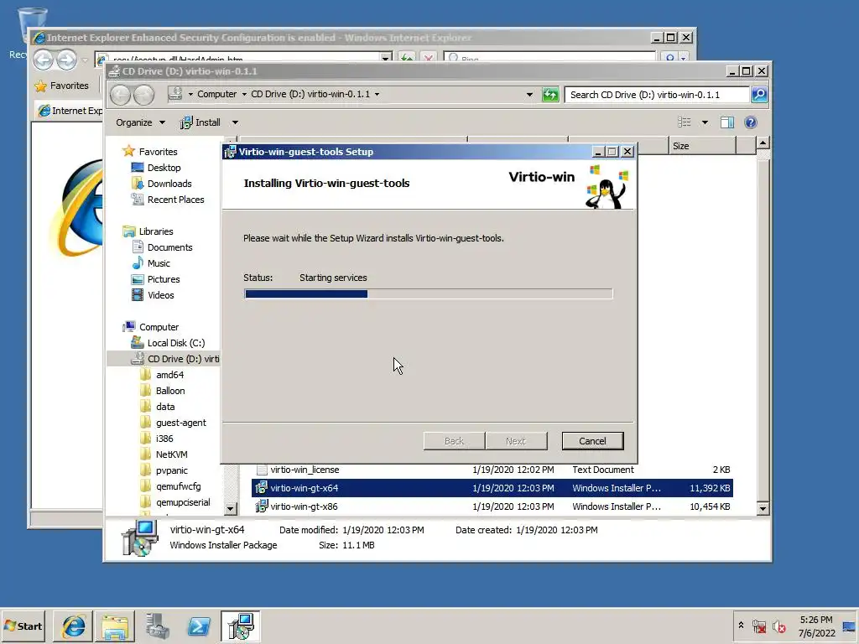Open Desktop in the navigation pane
This screenshot has width=859, height=644.
tap(164, 168)
